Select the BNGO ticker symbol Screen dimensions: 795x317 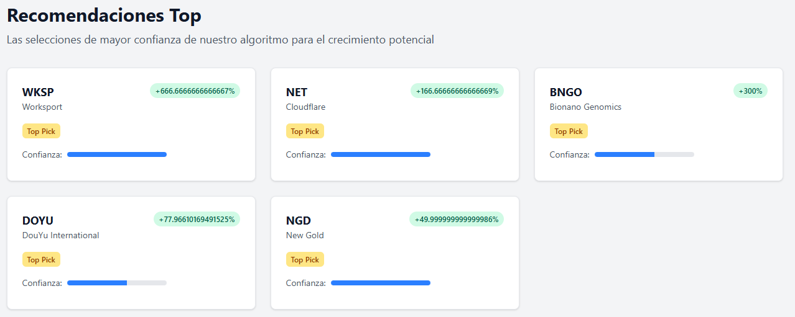pyautogui.click(x=566, y=92)
